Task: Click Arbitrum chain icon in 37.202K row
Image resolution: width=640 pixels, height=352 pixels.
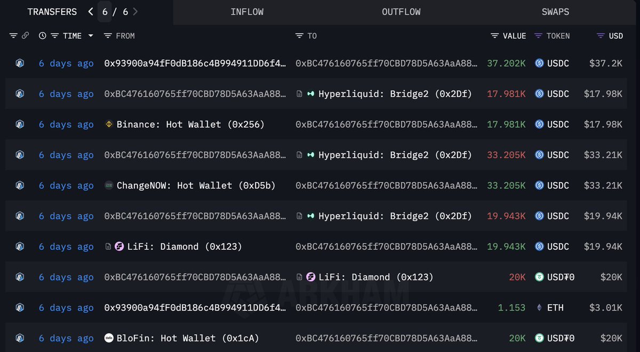Action: click(x=20, y=63)
